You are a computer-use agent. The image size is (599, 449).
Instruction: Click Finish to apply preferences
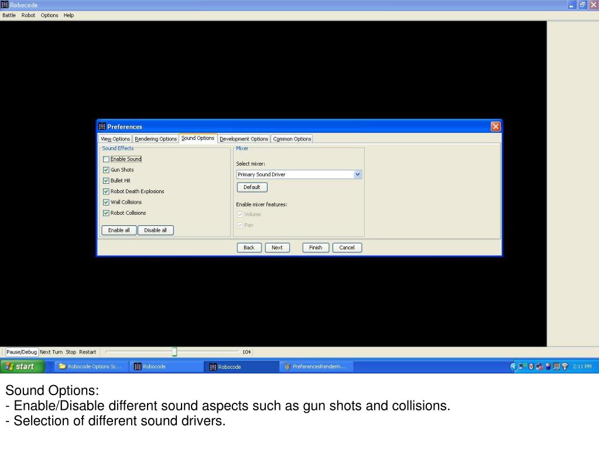pos(316,248)
